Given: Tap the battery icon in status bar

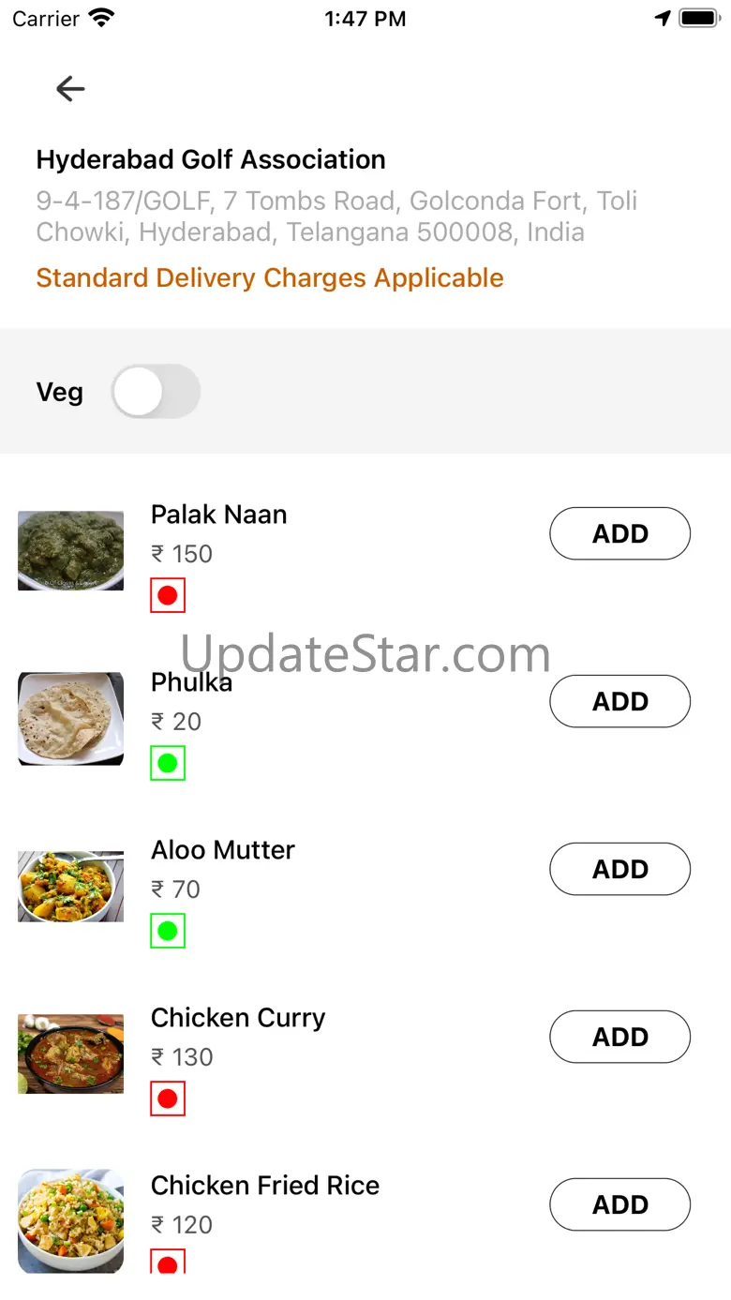Looking at the screenshot, I should 698,18.
